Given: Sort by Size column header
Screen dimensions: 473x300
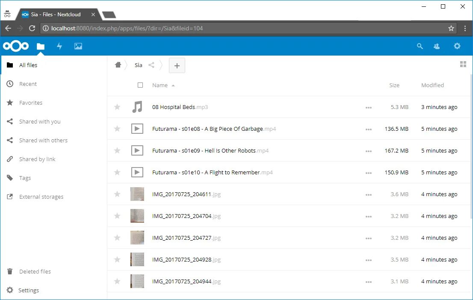Looking at the screenshot, I should click(x=394, y=85).
